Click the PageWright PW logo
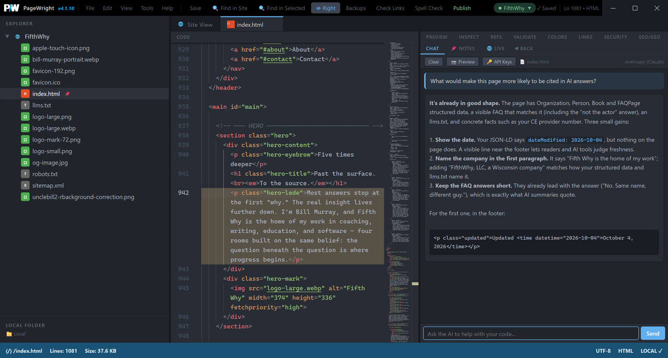668x358 pixels. click(11, 8)
